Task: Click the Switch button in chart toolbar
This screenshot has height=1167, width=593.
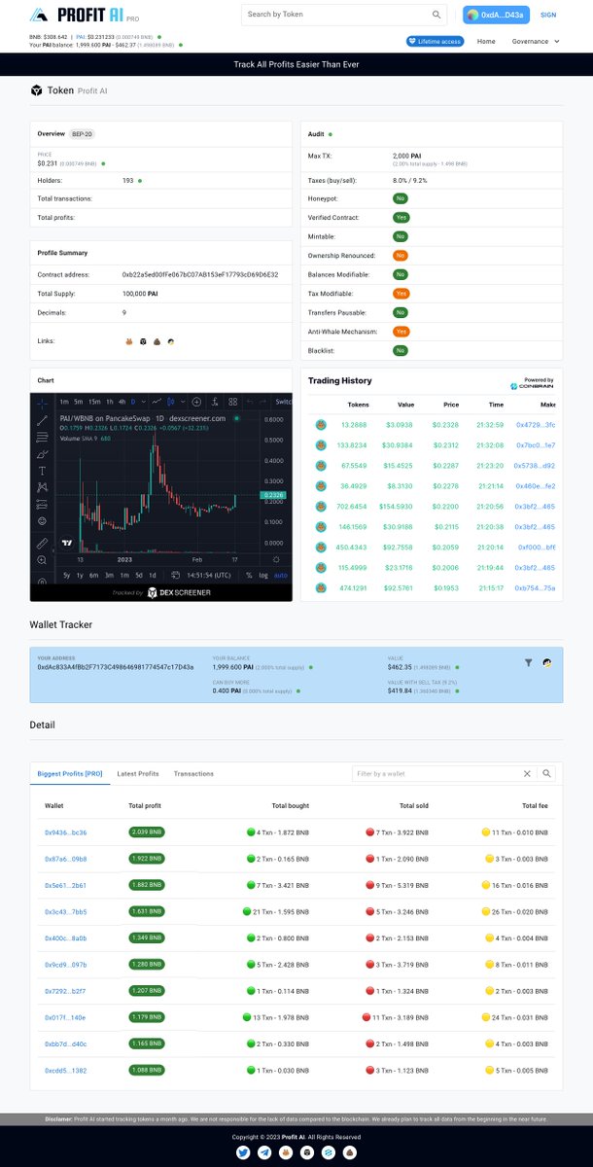Action: [283, 402]
